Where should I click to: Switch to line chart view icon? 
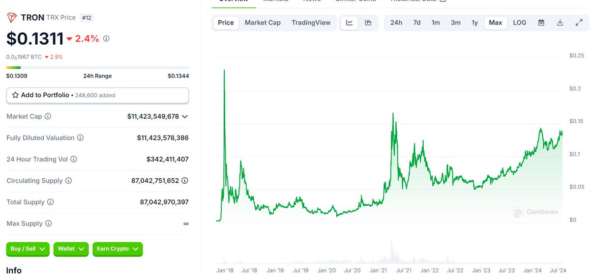tap(350, 23)
